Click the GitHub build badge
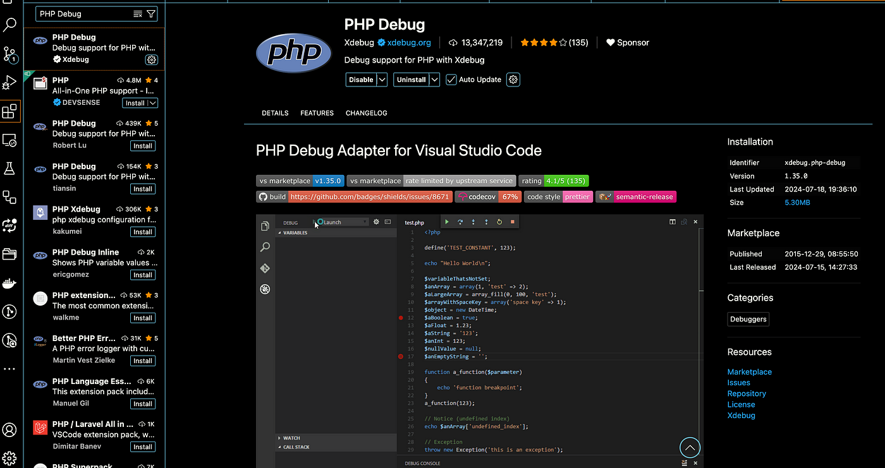The width and height of the screenshot is (885, 468). click(353, 197)
